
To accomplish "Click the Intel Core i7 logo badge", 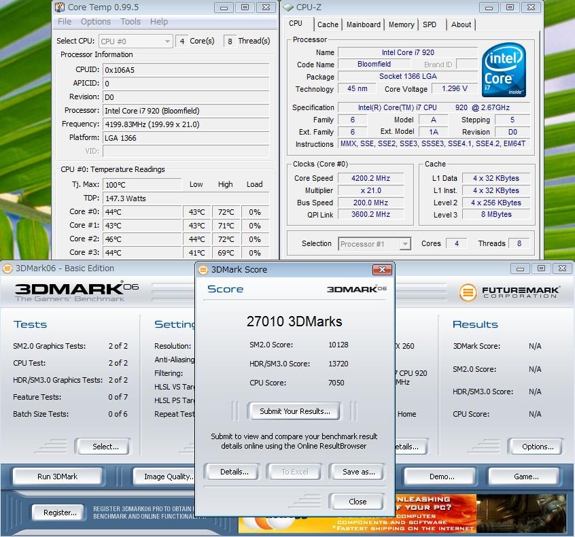I will click(x=504, y=70).
